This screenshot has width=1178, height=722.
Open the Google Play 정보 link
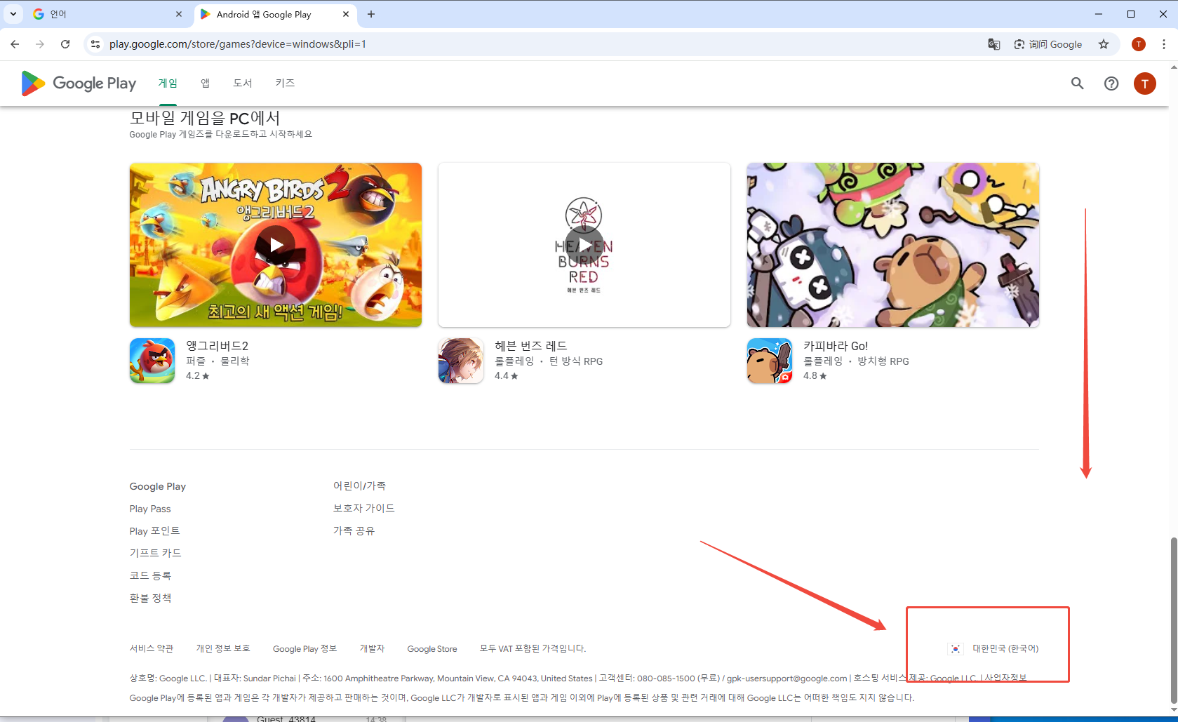click(304, 648)
